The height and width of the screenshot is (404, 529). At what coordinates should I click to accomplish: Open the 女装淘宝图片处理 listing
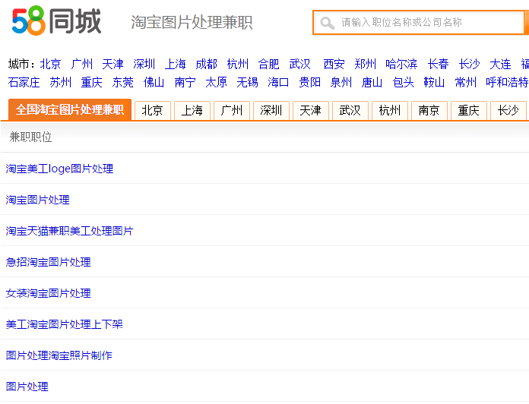coord(48,293)
